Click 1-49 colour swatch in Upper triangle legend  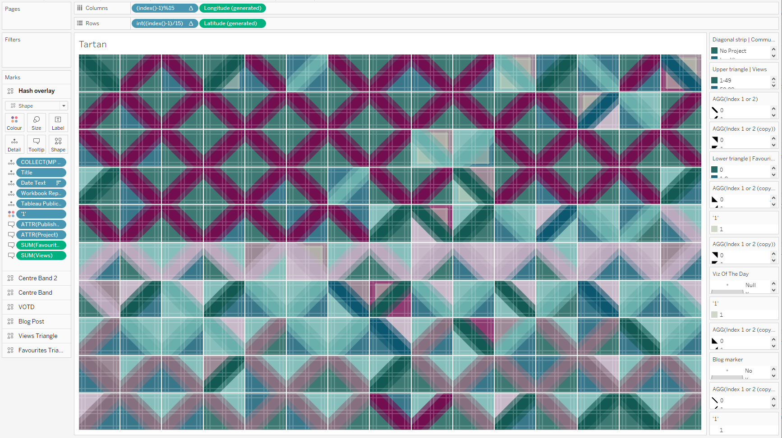tap(714, 81)
